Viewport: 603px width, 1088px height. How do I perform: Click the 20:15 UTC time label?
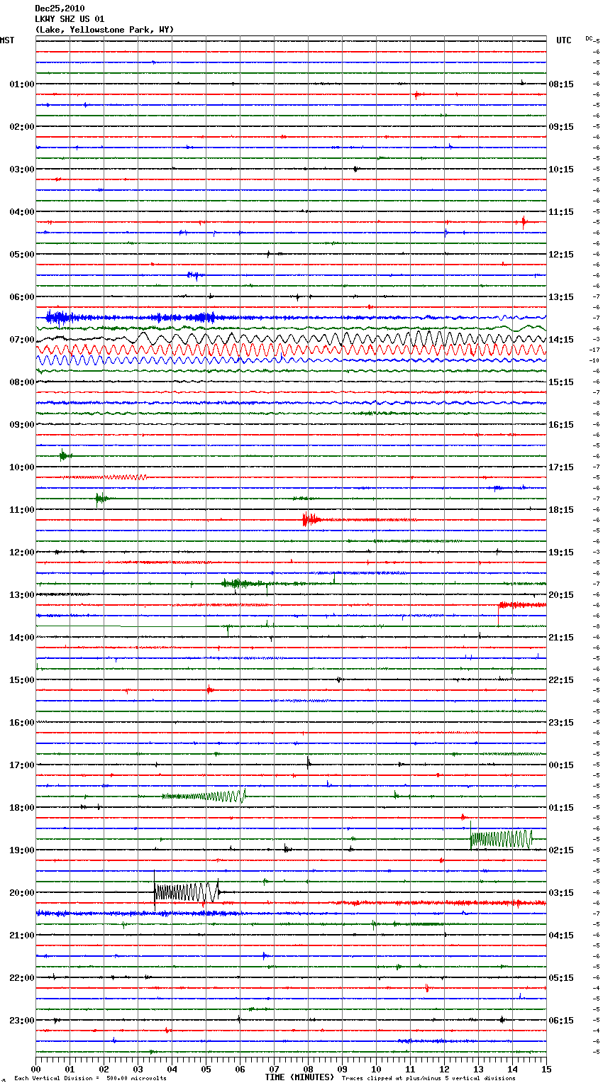[561, 595]
